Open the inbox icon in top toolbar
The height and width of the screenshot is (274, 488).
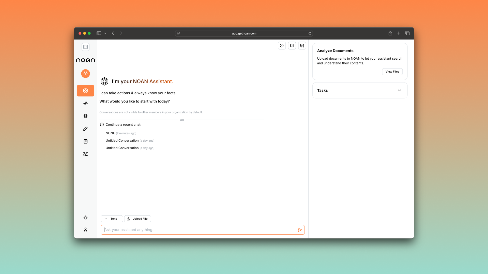click(292, 46)
